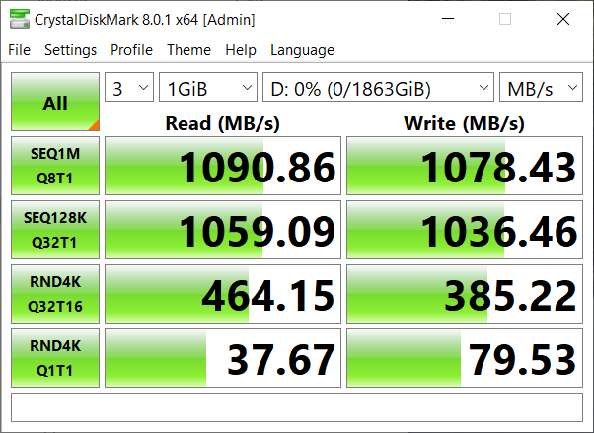Image resolution: width=594 pixels, height=433 pixels.
Task: Open the Profile menu
Action: (x=131, y=50)
